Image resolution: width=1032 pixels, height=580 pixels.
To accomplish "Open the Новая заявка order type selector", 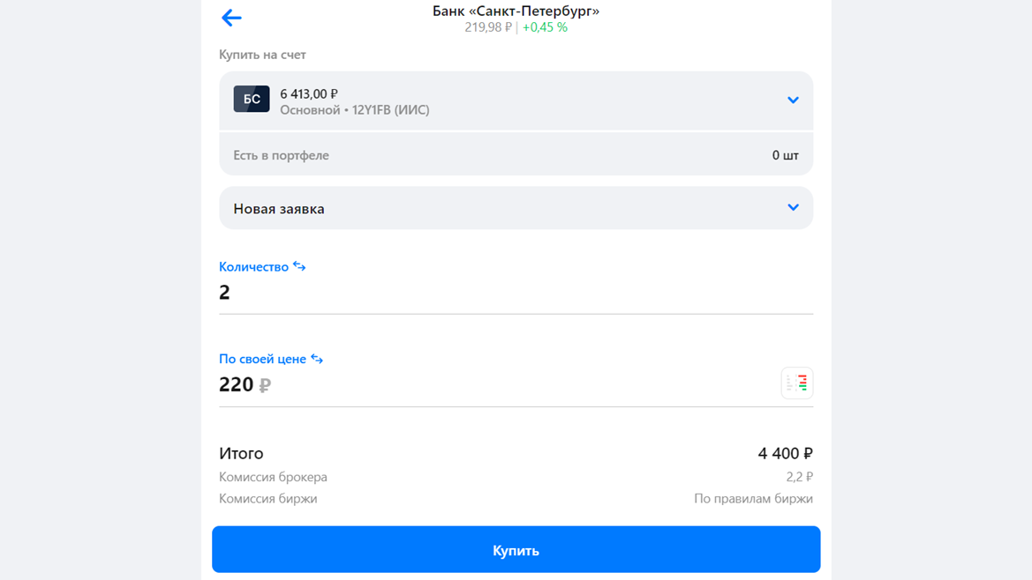I will coord(516,208).
